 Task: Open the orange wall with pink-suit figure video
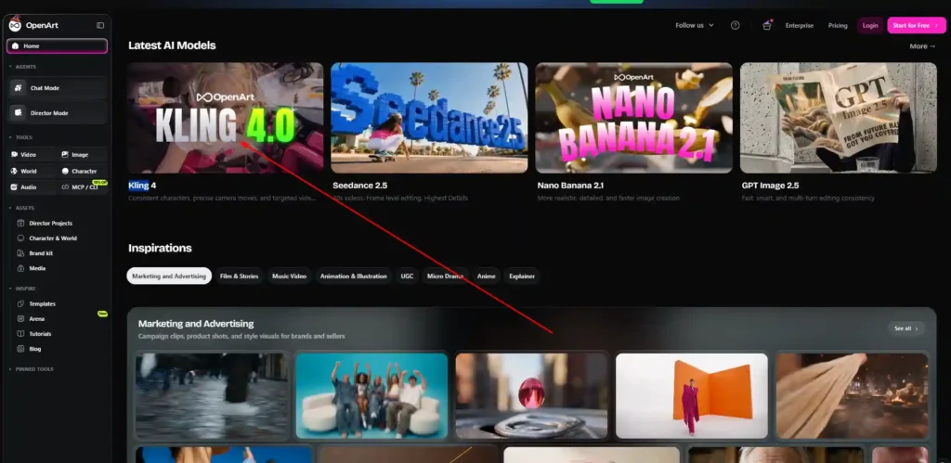(x=691, y=396)
